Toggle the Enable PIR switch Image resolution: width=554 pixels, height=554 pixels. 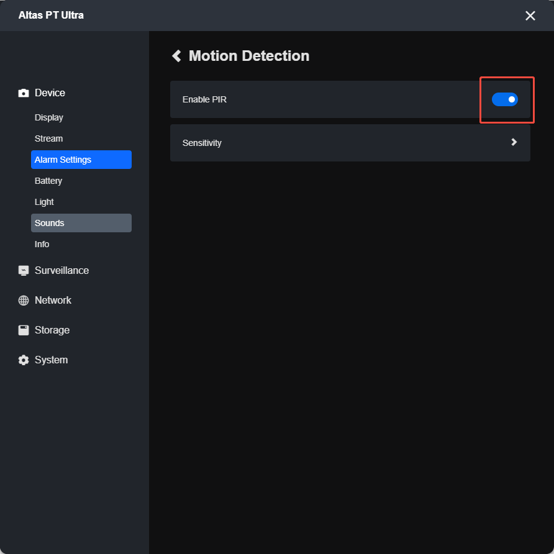(504, 99)
